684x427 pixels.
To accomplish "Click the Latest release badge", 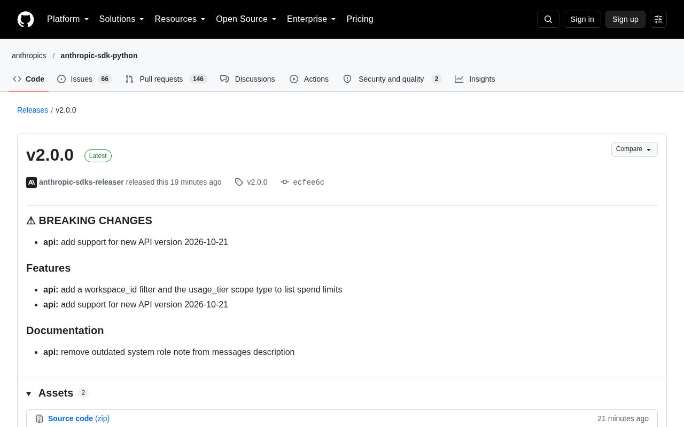I will coord(98,156).
